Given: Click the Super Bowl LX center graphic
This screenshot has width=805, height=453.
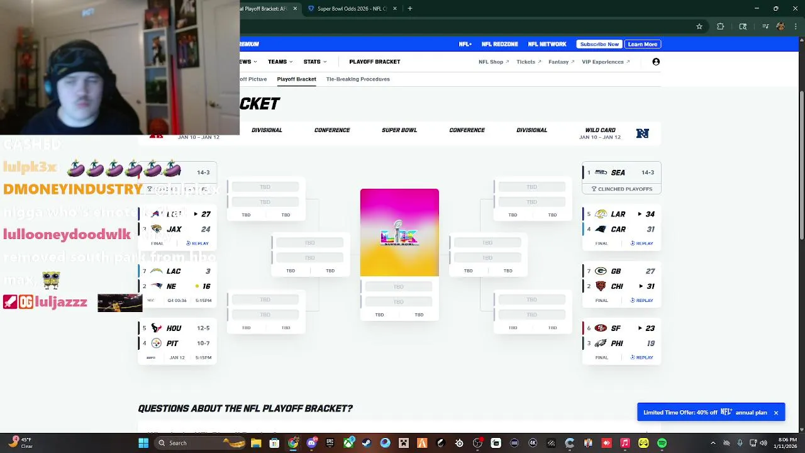Looking at the screenshot, I should [x=399, y=232].
